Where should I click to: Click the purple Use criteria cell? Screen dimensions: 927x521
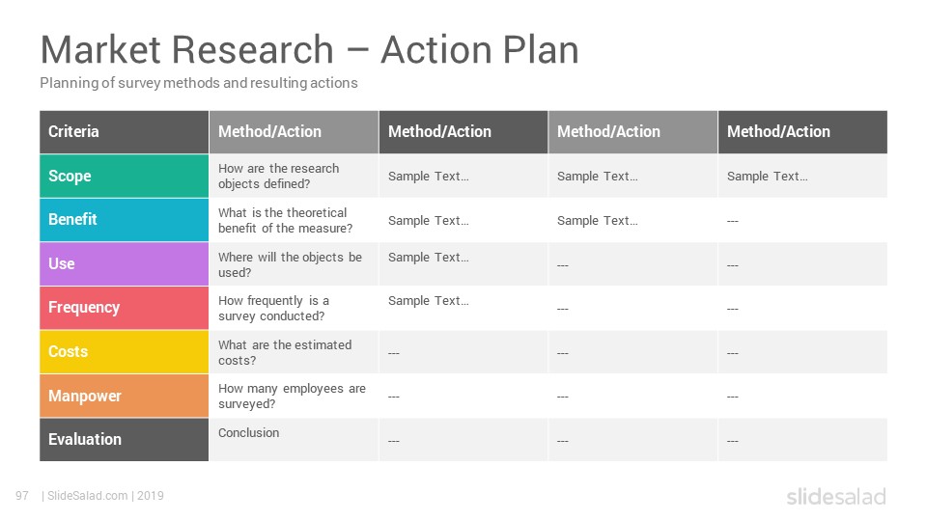(125, 264)
